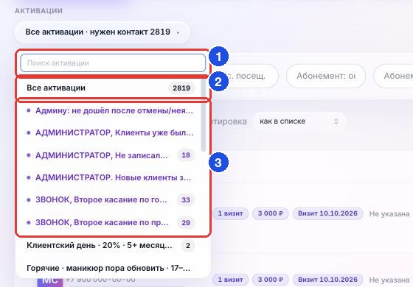Click the first row's "Визит 10.10.2026" badge
This screenshot has width=413, height=287.
[x=327, y=213]
